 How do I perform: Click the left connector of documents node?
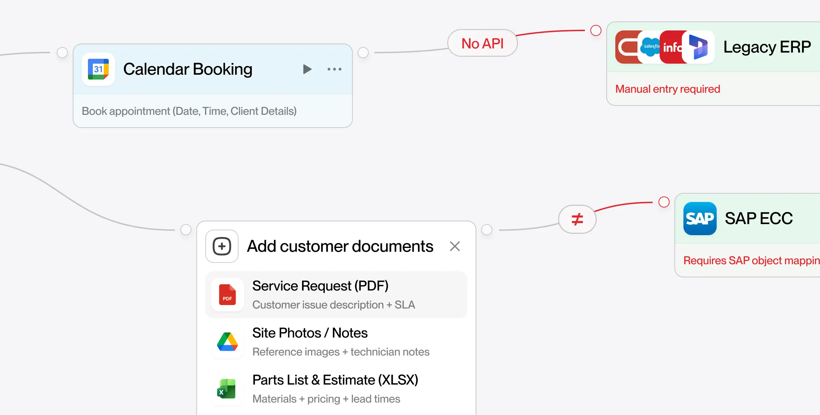tap(186, 230)
